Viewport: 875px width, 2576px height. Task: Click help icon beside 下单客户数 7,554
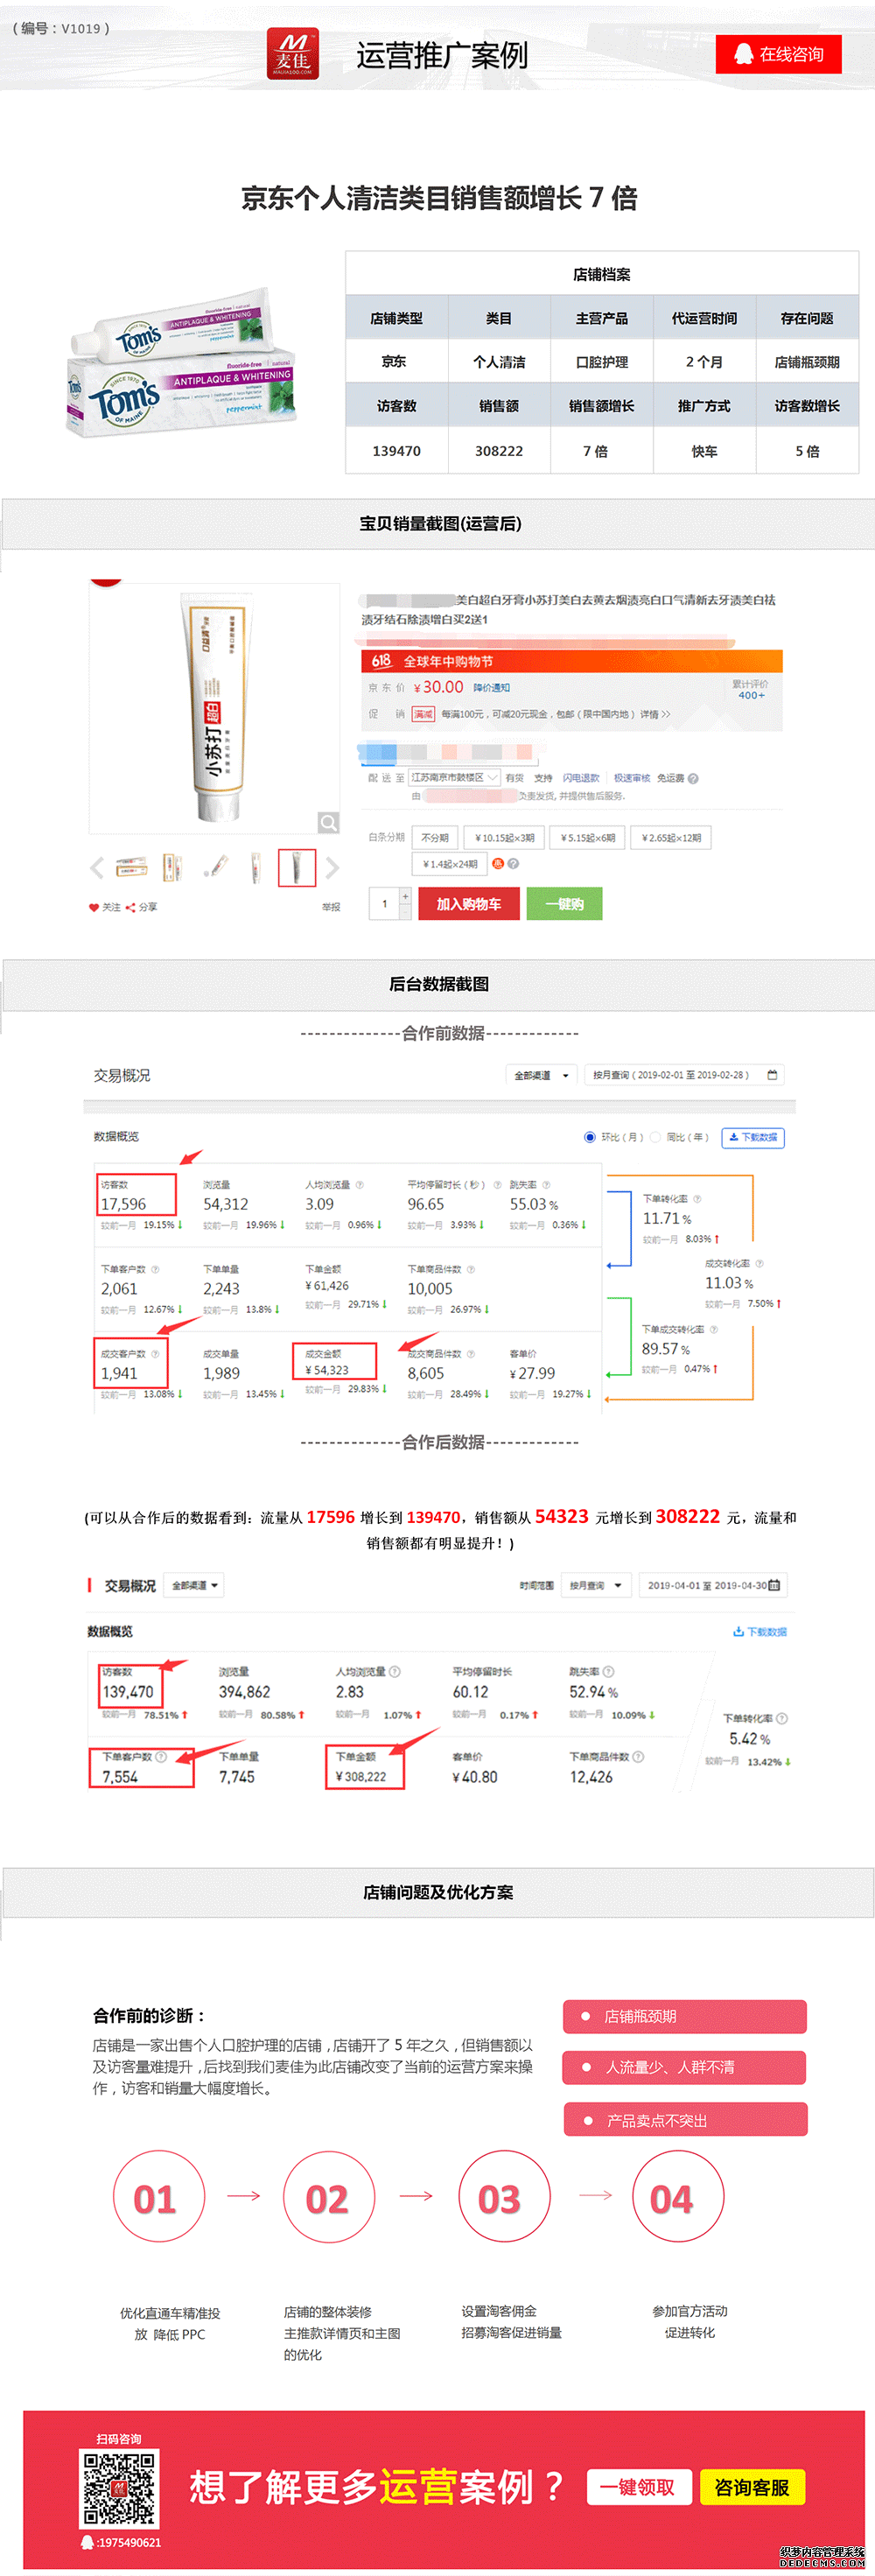161,1756
